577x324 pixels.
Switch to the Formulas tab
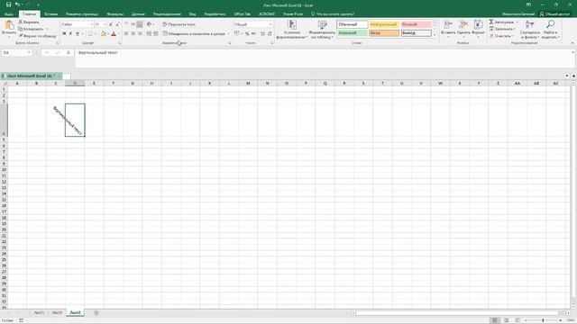(115, 14)
